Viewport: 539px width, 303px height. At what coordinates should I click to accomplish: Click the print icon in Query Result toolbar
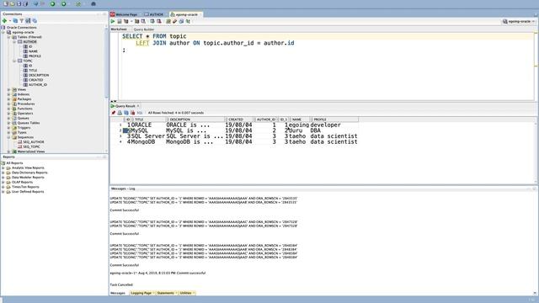coord(120,113)
